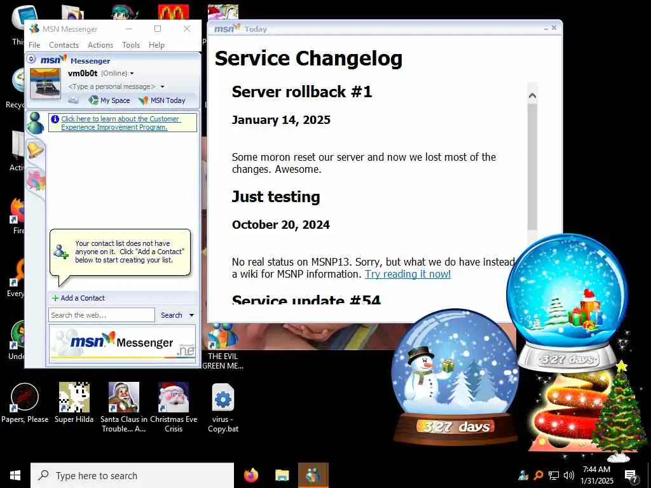The height and width of the screenshot is (488, 651).
Task: Open the Windows Start menu
Action: pyautogui.click(x=15, y=475)
